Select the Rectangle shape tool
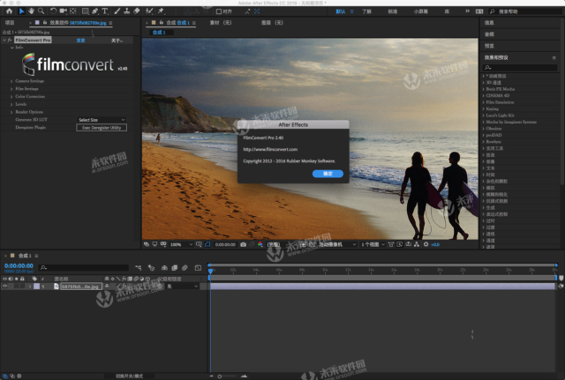565x380 pixels. pos(86,11)
